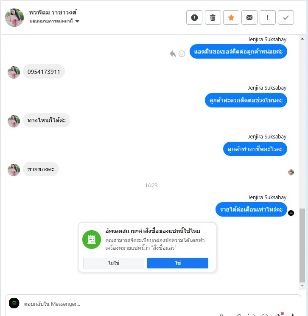The image size is (308, 316).
Task: Mark conversation as spam with exclamation circle icon
Action: click(194, 17)
